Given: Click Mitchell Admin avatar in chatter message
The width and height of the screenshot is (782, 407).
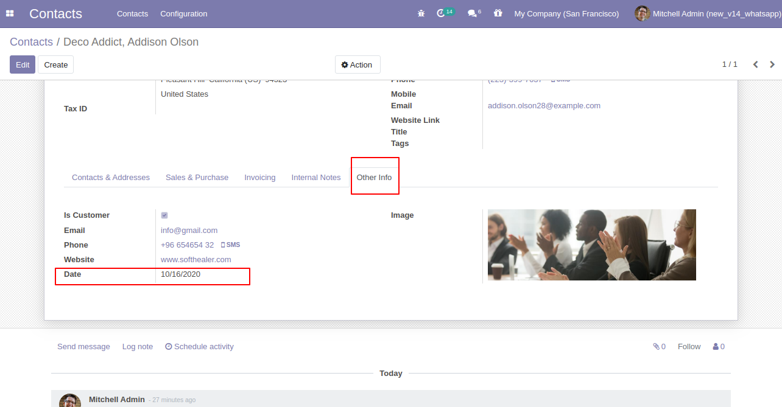Looking at the screenshot, I should tap(70, 400).
